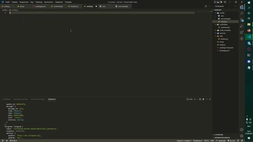Click Go Live in status bar
Screen dimensions: 253x142
231,140
